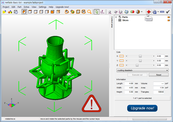Click the folder icon on the Slices row

click(x=169, y=20)
